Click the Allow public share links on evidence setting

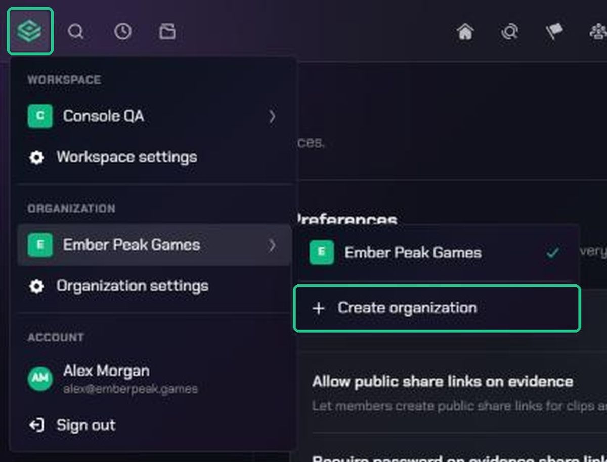[442, 381]
